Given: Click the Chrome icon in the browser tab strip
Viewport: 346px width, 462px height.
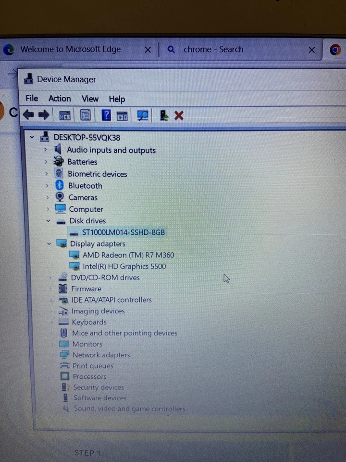Looking at the screenshot, I should pyautogui.click(x=335, y=50).
